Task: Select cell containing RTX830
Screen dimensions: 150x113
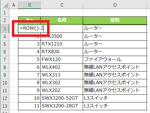Action: (62, 52)
